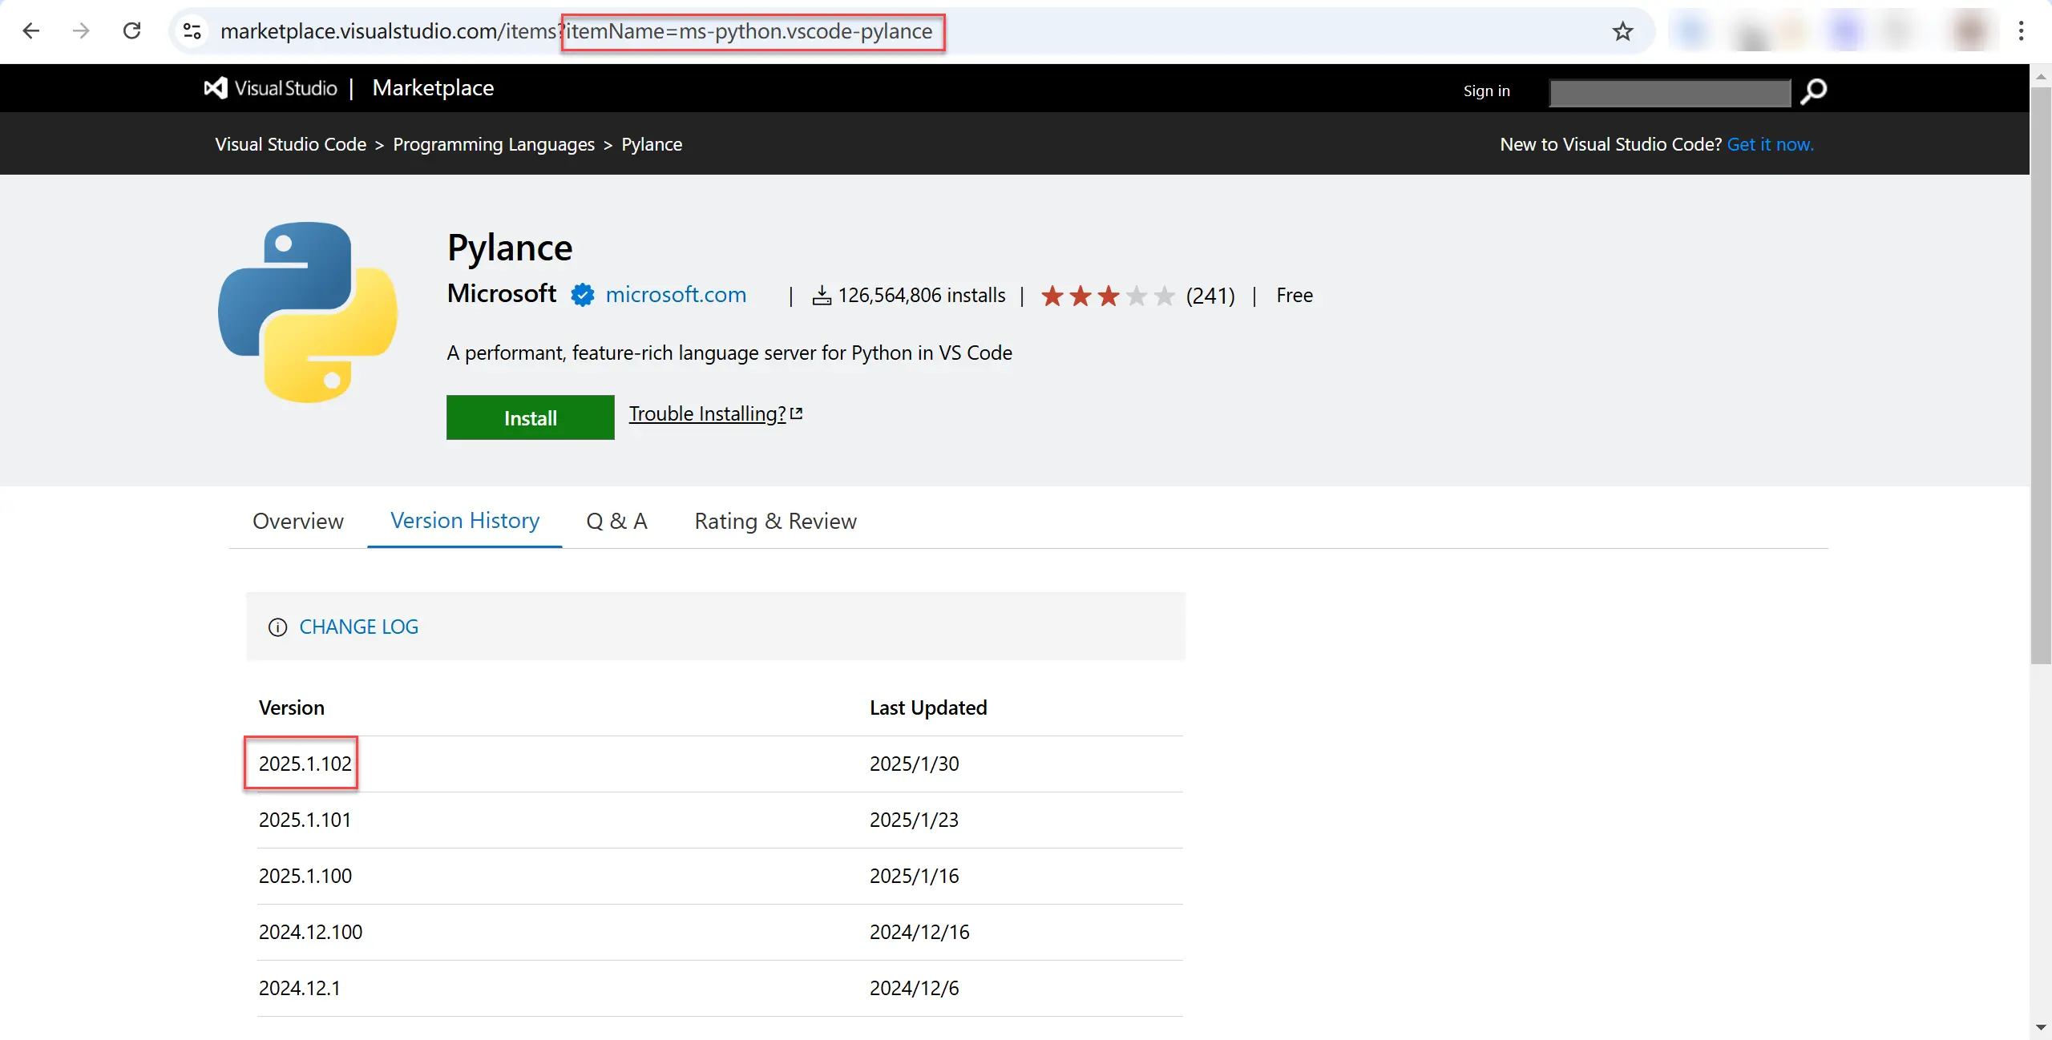Click the page scroll-down arrow

[2040, 1027]
